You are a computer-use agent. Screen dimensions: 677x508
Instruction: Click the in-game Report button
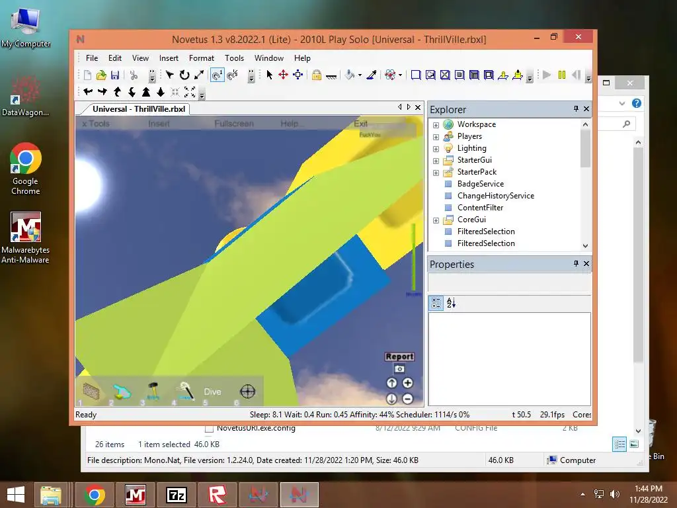399,357
